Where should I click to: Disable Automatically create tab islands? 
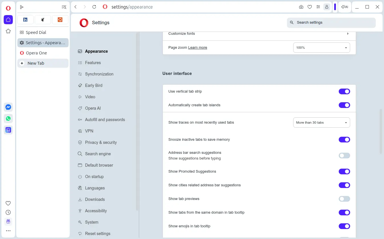[x=344, y=105]
